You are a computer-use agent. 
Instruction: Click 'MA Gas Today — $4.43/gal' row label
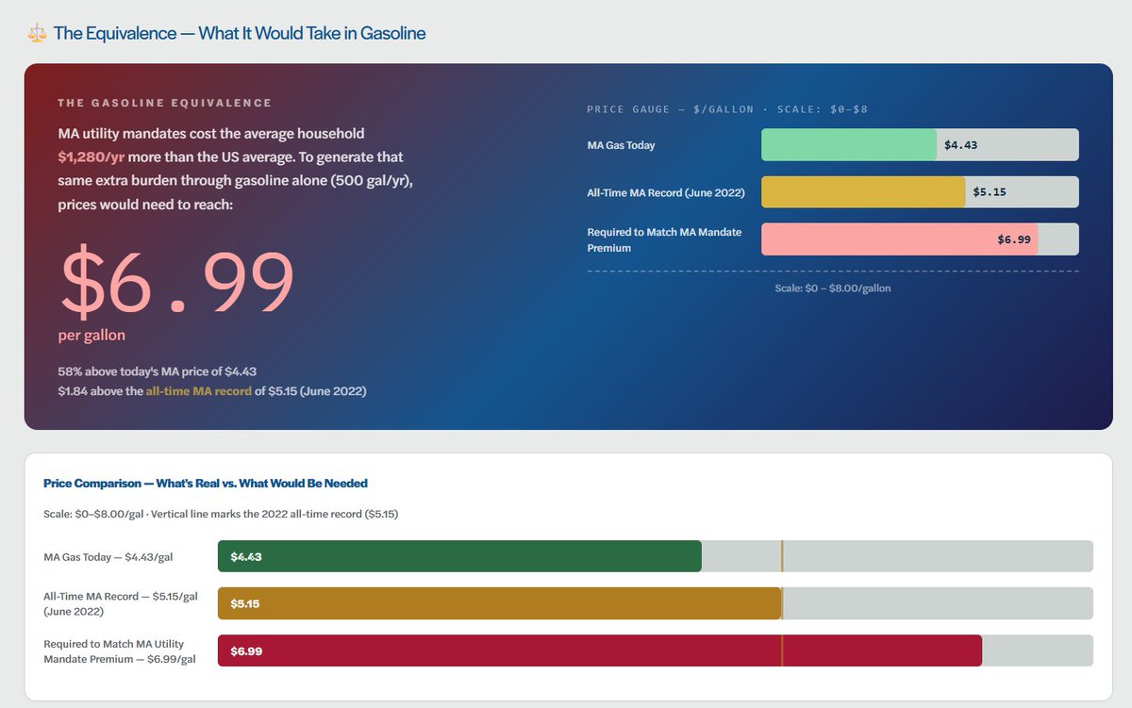(108, 556)
